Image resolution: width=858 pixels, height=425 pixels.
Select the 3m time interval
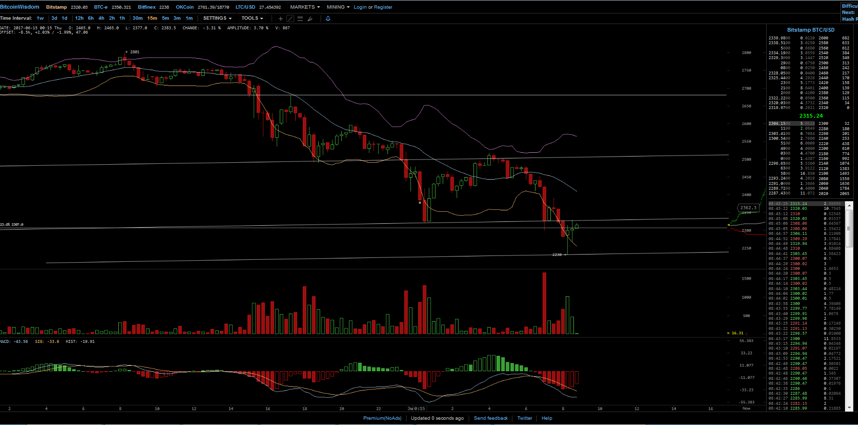tap(177, 18)
